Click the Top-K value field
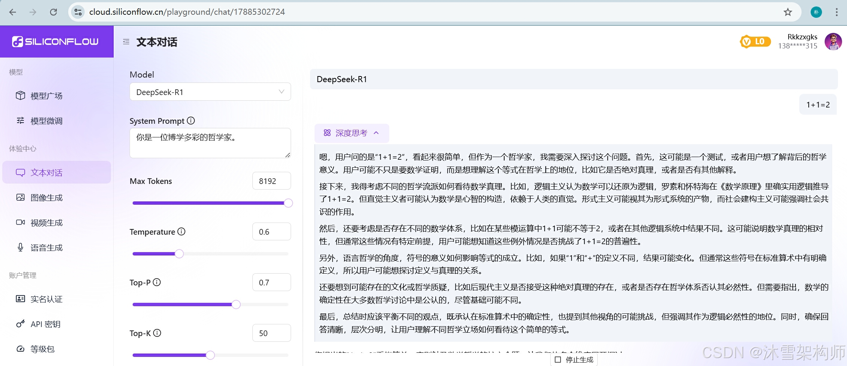 [272, 333]
